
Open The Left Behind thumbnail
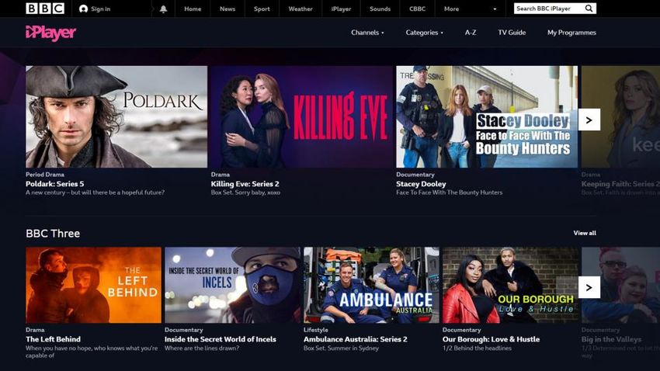click(x=93, y=285)
